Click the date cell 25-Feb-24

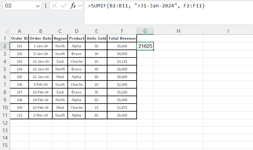coord(41,108)
